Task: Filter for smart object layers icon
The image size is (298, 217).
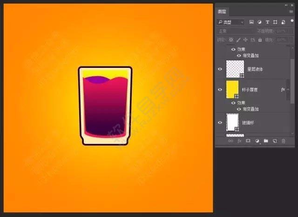Action: point(283,22)
